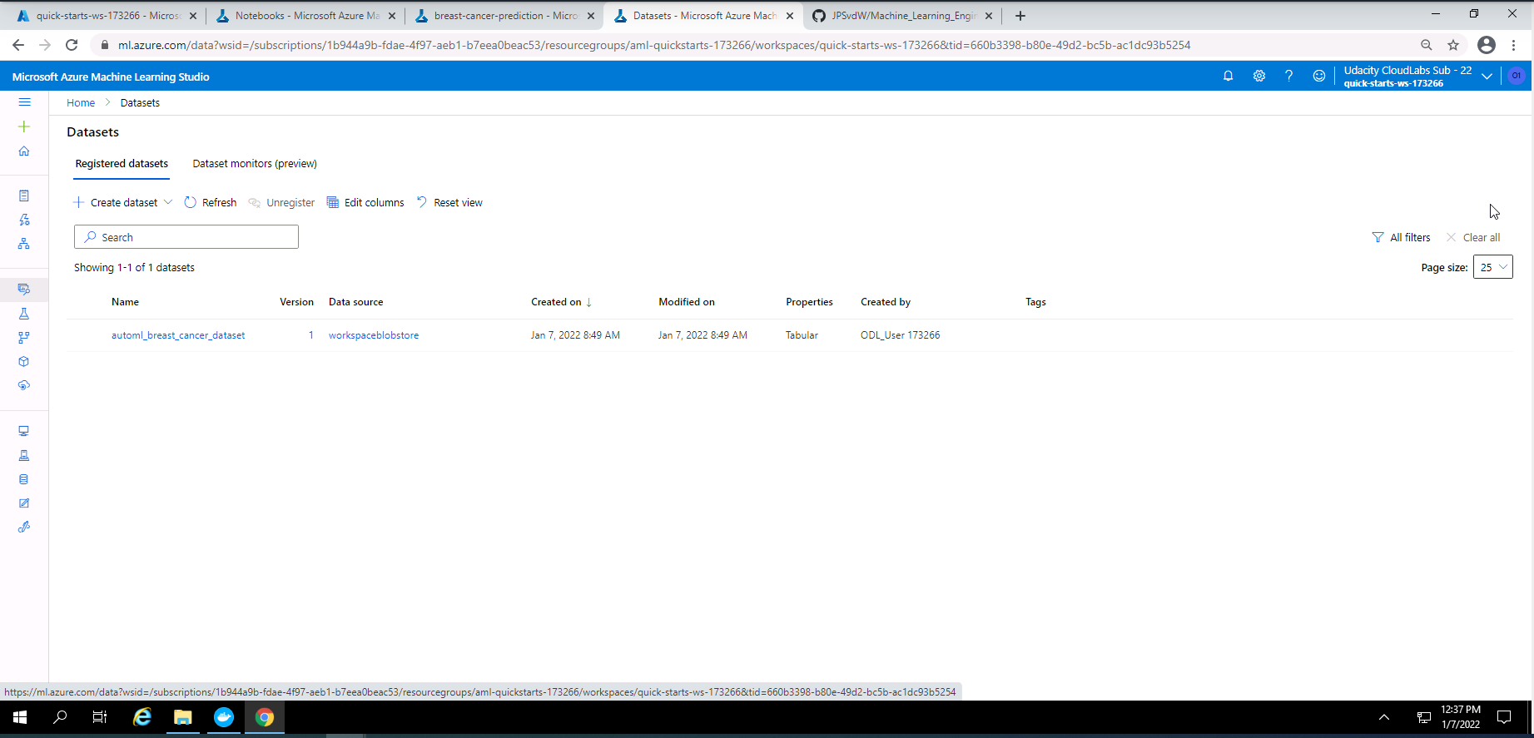Image resolution: width=1534 pixels, height=738 pixels.
Task: Click Reset view in the toolbar
Action: (449, 202)
